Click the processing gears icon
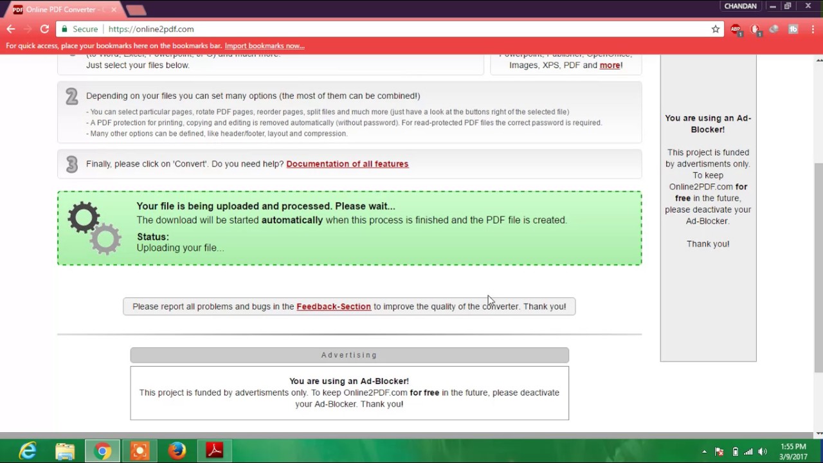 point(95,228)
